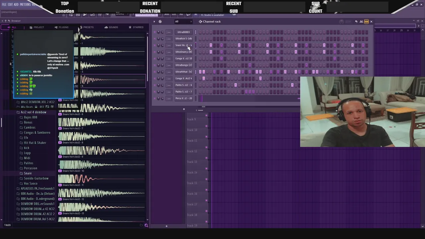Image resolution: width=425 pixels, height=239 pixels.
Task: Select Track 12 label in playlist
Action: pos(192,151)
